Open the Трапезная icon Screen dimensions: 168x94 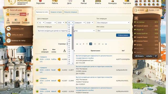26,20
